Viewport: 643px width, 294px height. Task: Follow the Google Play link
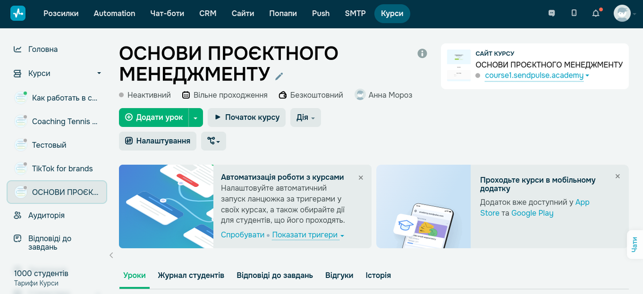click(x=532, y=213)
